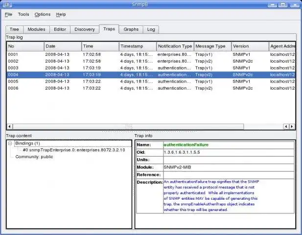The width and height of the screenshot is (302, 235).
Task: Switch to the Discovery tab
Action: [x=84, y=29]
